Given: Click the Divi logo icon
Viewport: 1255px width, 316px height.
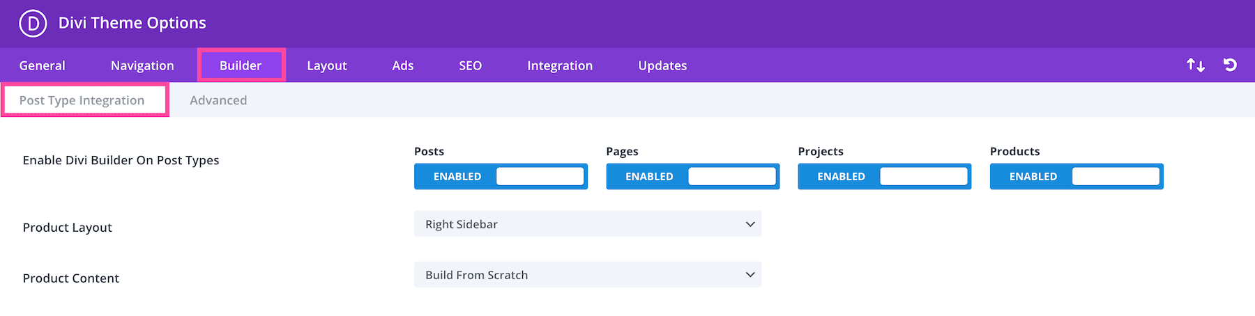Looking at the screenshot, I should click(x=33, y=23).
